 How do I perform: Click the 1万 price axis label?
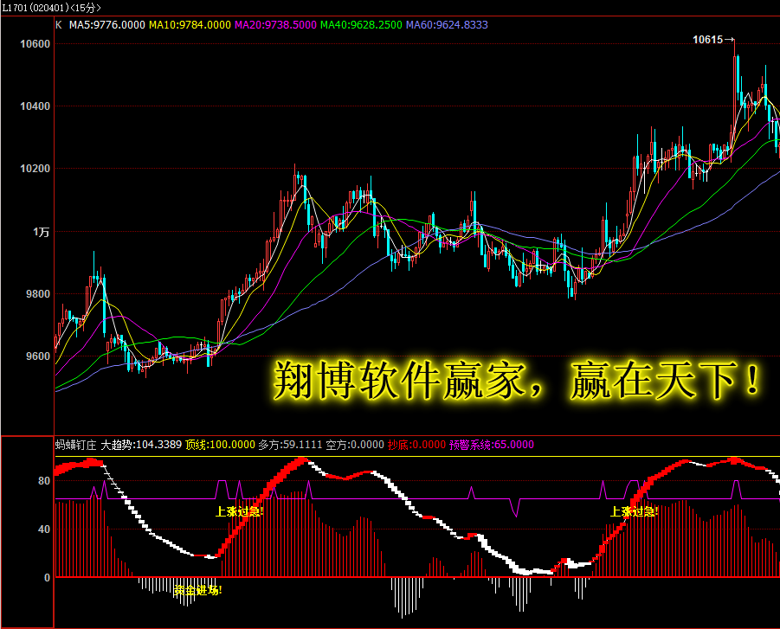[x=42, y=232]
